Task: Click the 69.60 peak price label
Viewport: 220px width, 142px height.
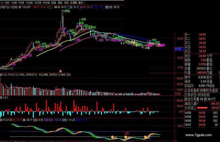Action: pos(67,11)
